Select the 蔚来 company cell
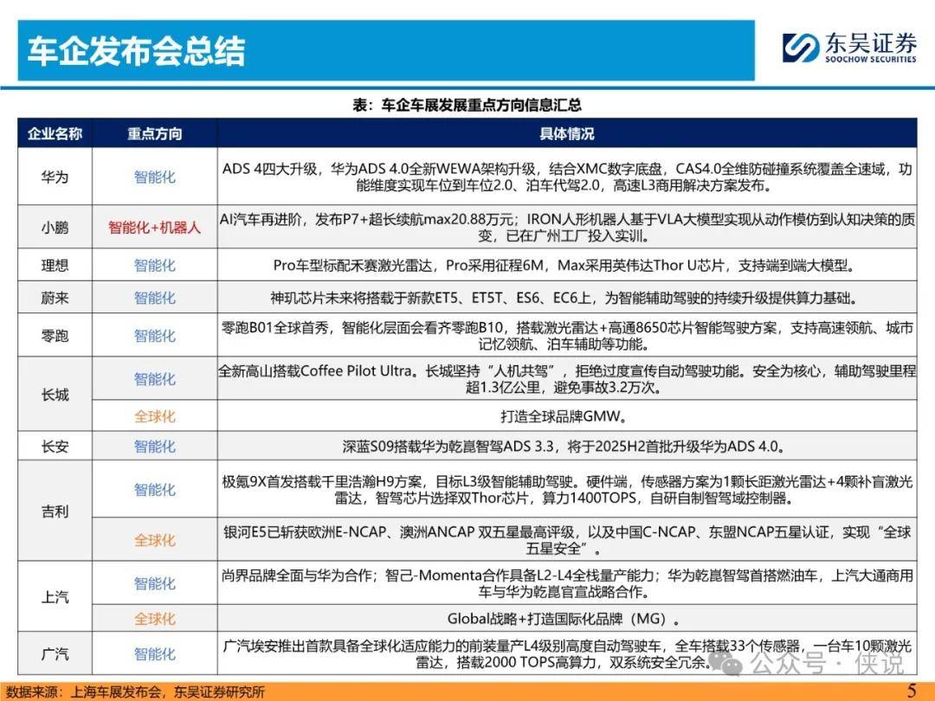 pyautogui.click(x=55, y=298)
